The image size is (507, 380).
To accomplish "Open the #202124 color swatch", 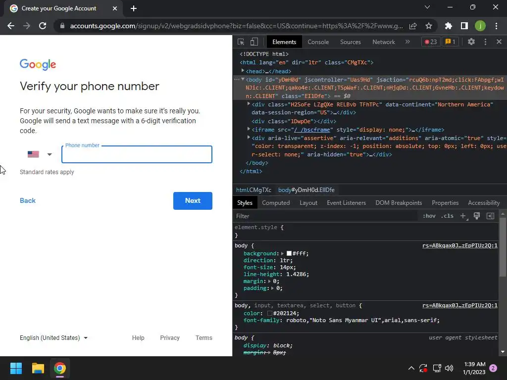I will point(270,313).
